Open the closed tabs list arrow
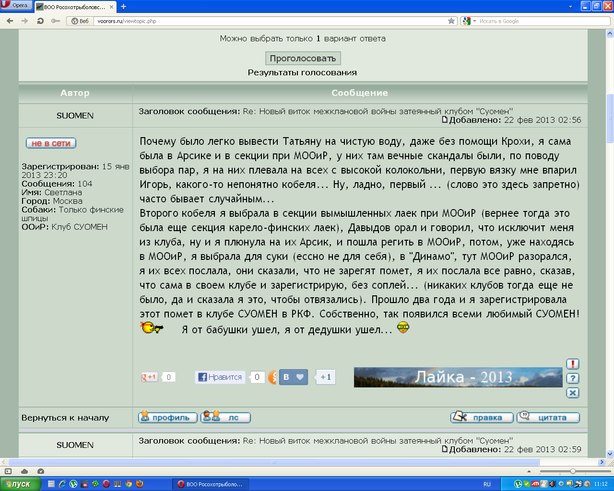Screen dimensions: 614x491 pyautogui.click(x=570, y=7)
